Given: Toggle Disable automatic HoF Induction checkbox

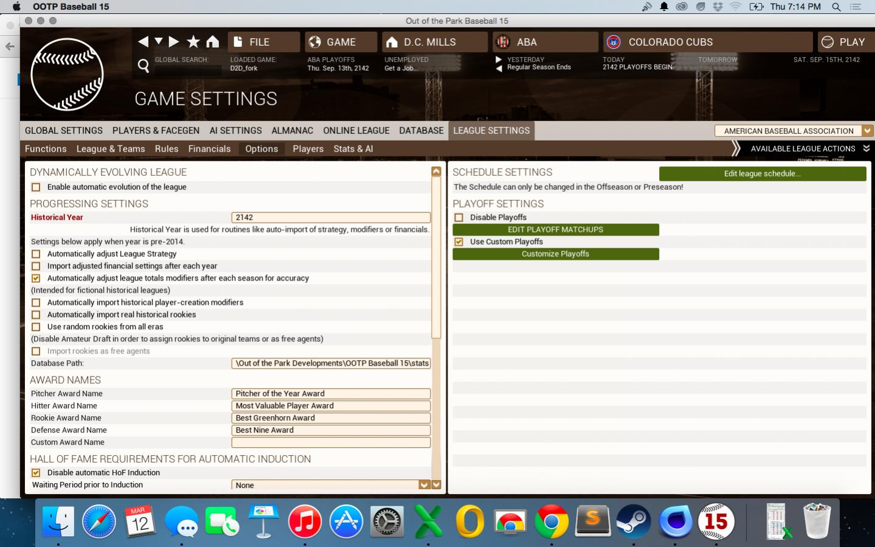Looking at the screenshot, I should pyautogui.click(x=36, y=473).
